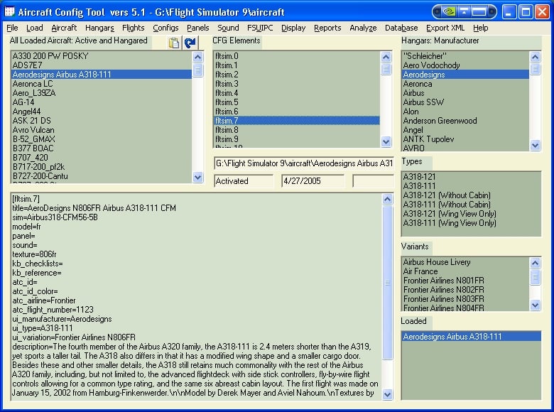Click the aircraft folder path field

(x=303, y=163)
